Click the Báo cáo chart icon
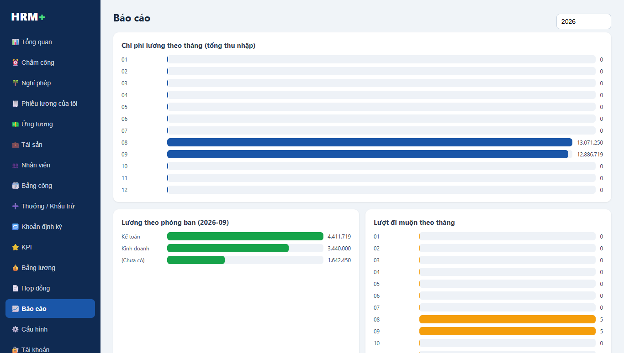Viewport: 624px width, 353px height. tap(16, 309)
